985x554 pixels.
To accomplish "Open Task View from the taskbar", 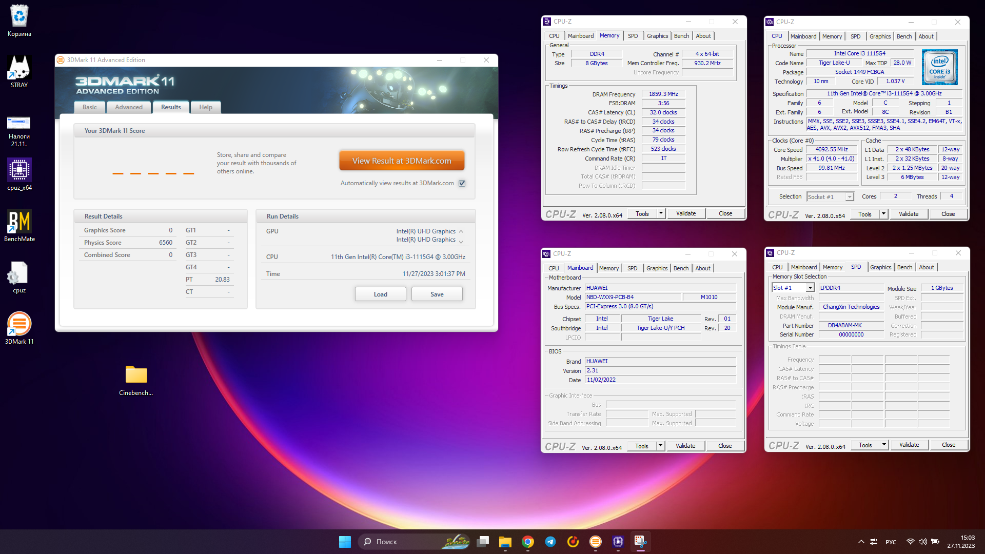I will pyautogui.click(x=483, y=542).
